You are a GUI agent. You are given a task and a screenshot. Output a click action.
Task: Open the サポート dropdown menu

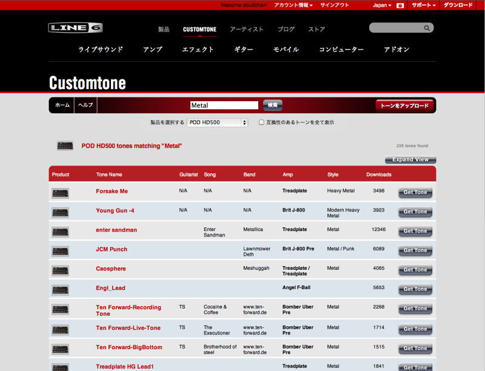pos(424,5)
